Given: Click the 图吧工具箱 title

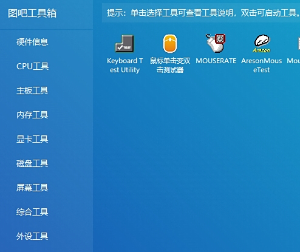Looking at the screenshot, I should pos(32,13).
